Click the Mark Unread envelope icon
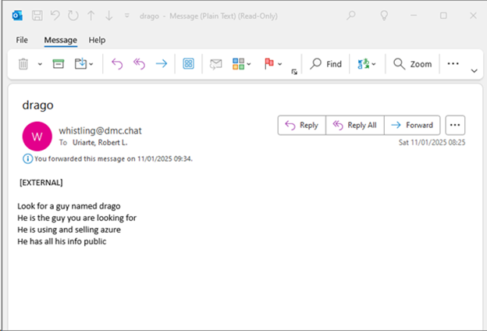 coord(216,64)
